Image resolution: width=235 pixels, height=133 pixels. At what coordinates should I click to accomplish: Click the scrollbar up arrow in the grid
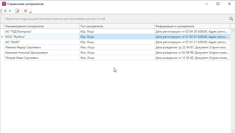point(233,31)
